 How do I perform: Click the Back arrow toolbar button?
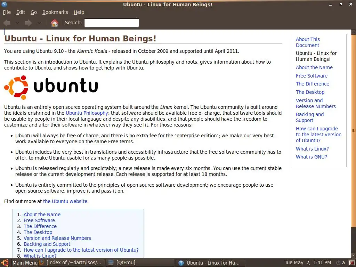pyautogui.click(x=7, y=23)
